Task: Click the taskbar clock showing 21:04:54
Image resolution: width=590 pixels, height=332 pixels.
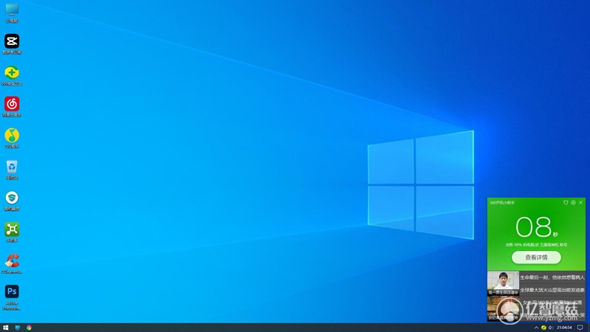Action: 564,328
